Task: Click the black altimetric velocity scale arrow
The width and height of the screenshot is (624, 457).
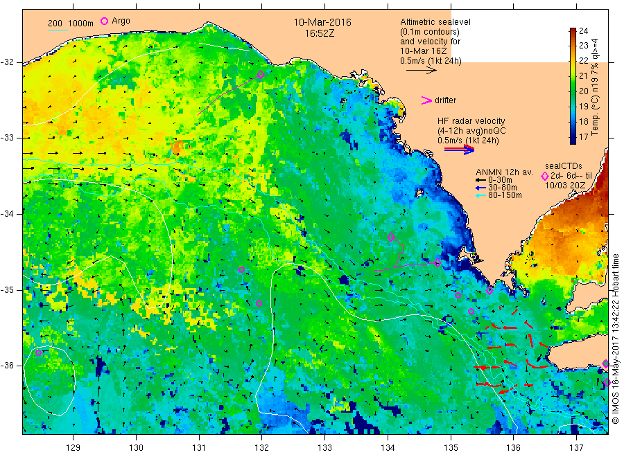Action: pyautogui.click(x=422, y=71)
